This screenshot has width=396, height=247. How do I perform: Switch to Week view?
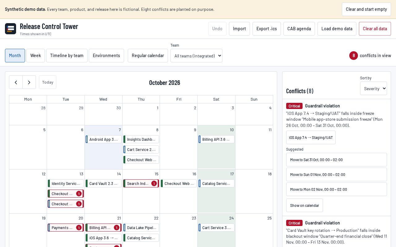pyautogui.click(x=36, y=56)
